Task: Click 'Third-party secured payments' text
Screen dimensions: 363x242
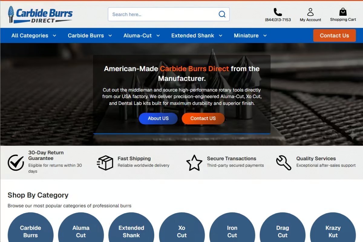Action: tap(235, 165)
